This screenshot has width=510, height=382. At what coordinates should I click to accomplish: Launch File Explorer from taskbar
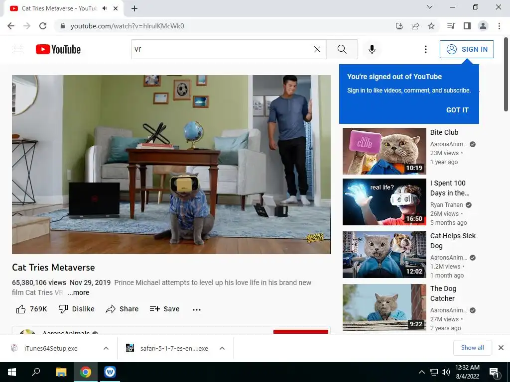[x=61, y=372]
